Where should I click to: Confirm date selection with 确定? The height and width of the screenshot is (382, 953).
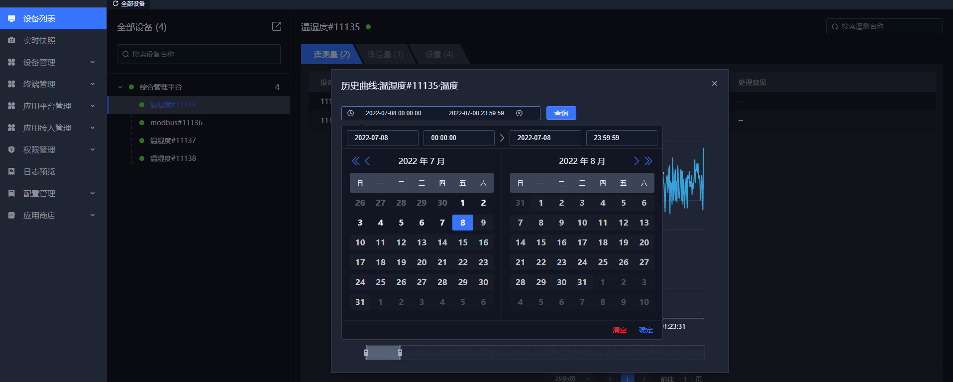pyautogui.click(x=645, y=330)
